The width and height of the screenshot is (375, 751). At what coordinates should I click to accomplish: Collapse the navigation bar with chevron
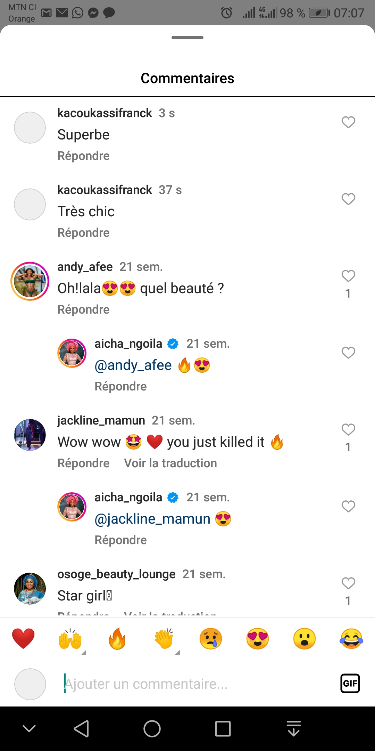pos(29,728)
